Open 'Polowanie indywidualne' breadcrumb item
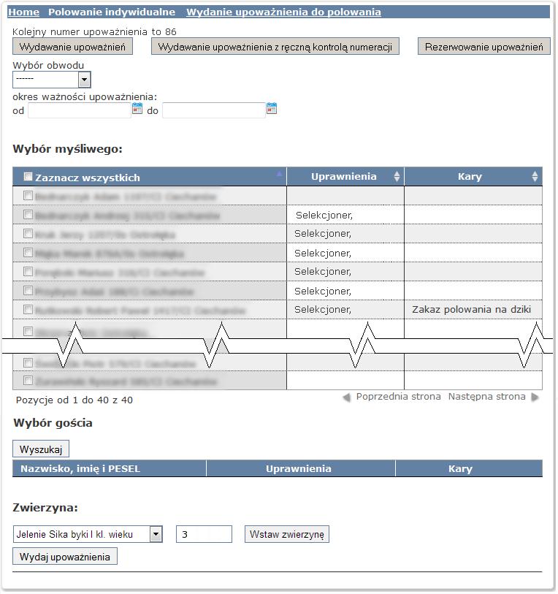 112,12
